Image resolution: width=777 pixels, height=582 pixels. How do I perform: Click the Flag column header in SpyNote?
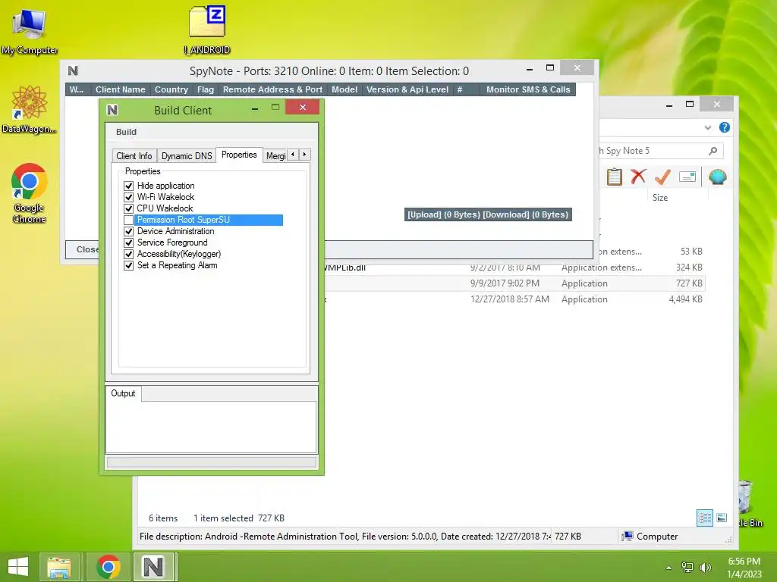pyautogui.click(x=205, y=89)
